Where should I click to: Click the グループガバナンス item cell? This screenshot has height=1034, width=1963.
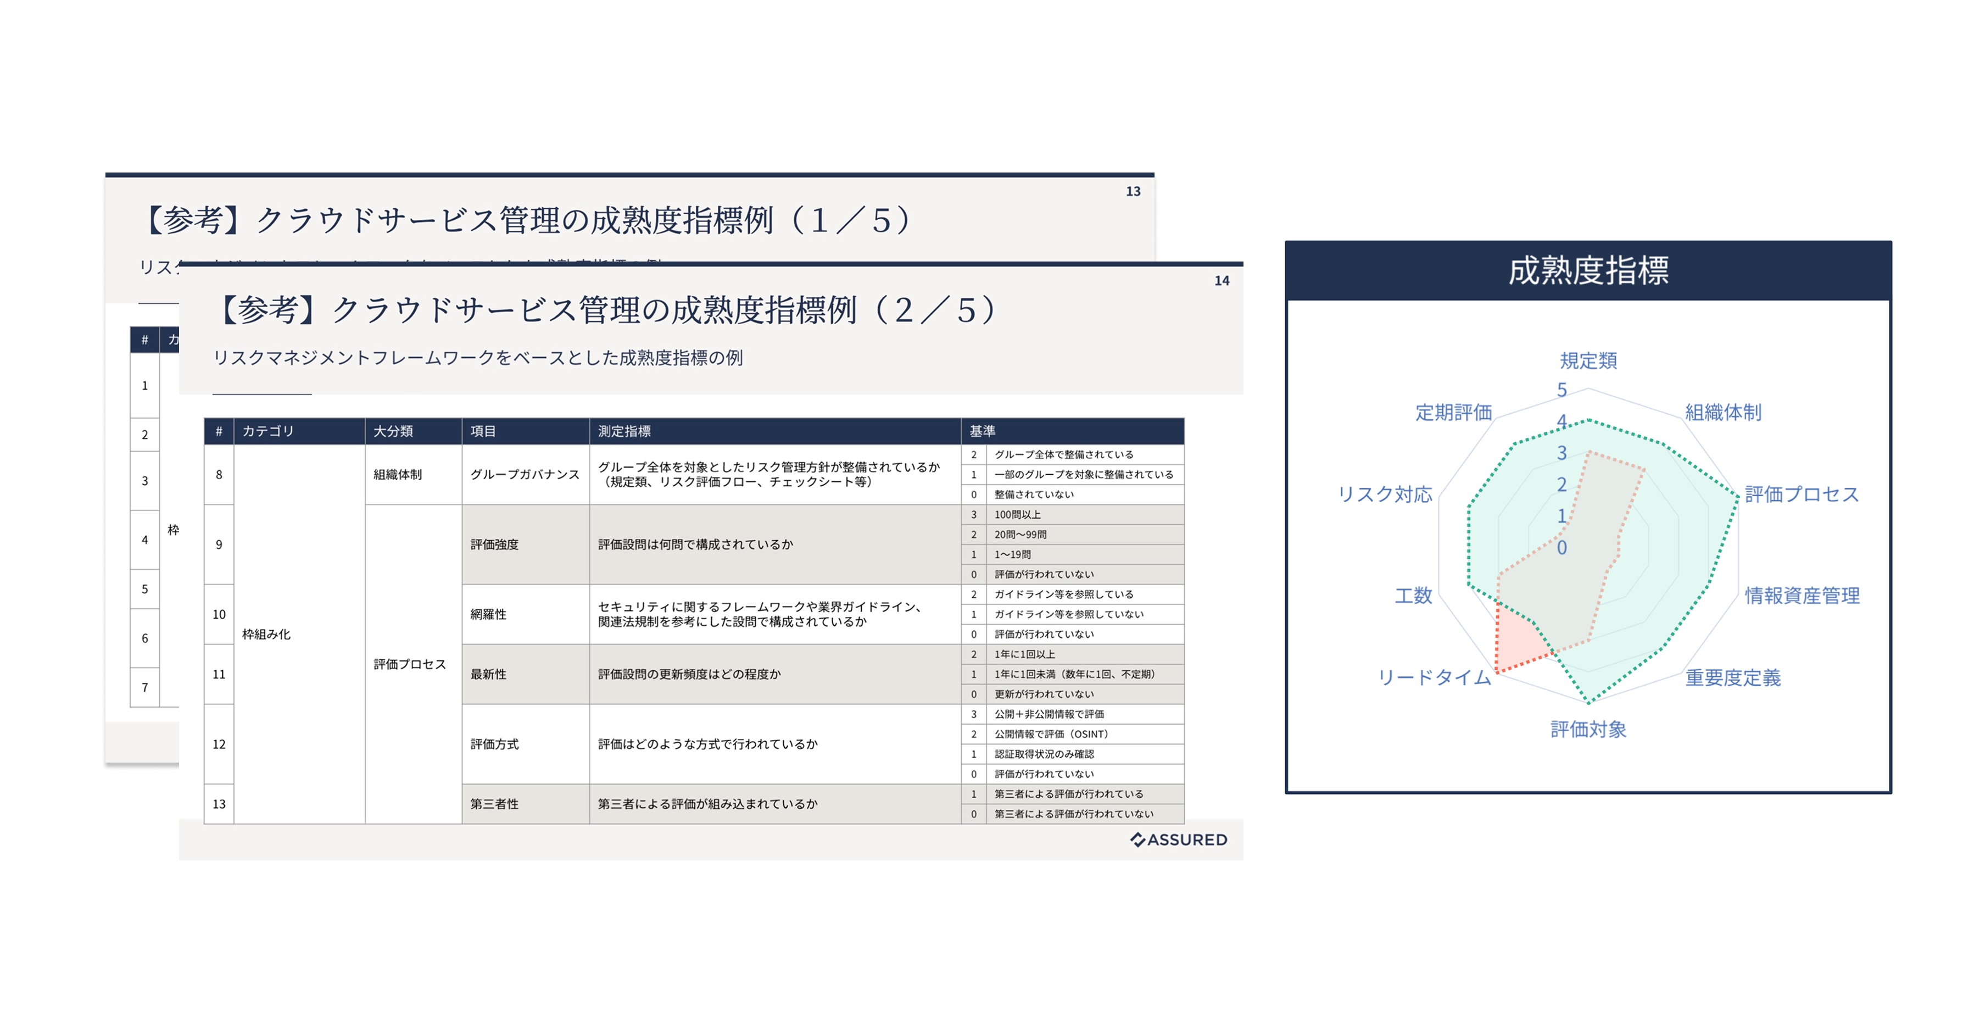click(525, 474)
